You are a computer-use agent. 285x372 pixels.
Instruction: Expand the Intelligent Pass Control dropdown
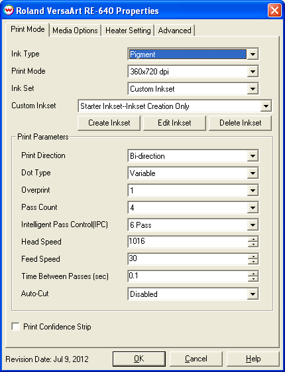[253, 225]
